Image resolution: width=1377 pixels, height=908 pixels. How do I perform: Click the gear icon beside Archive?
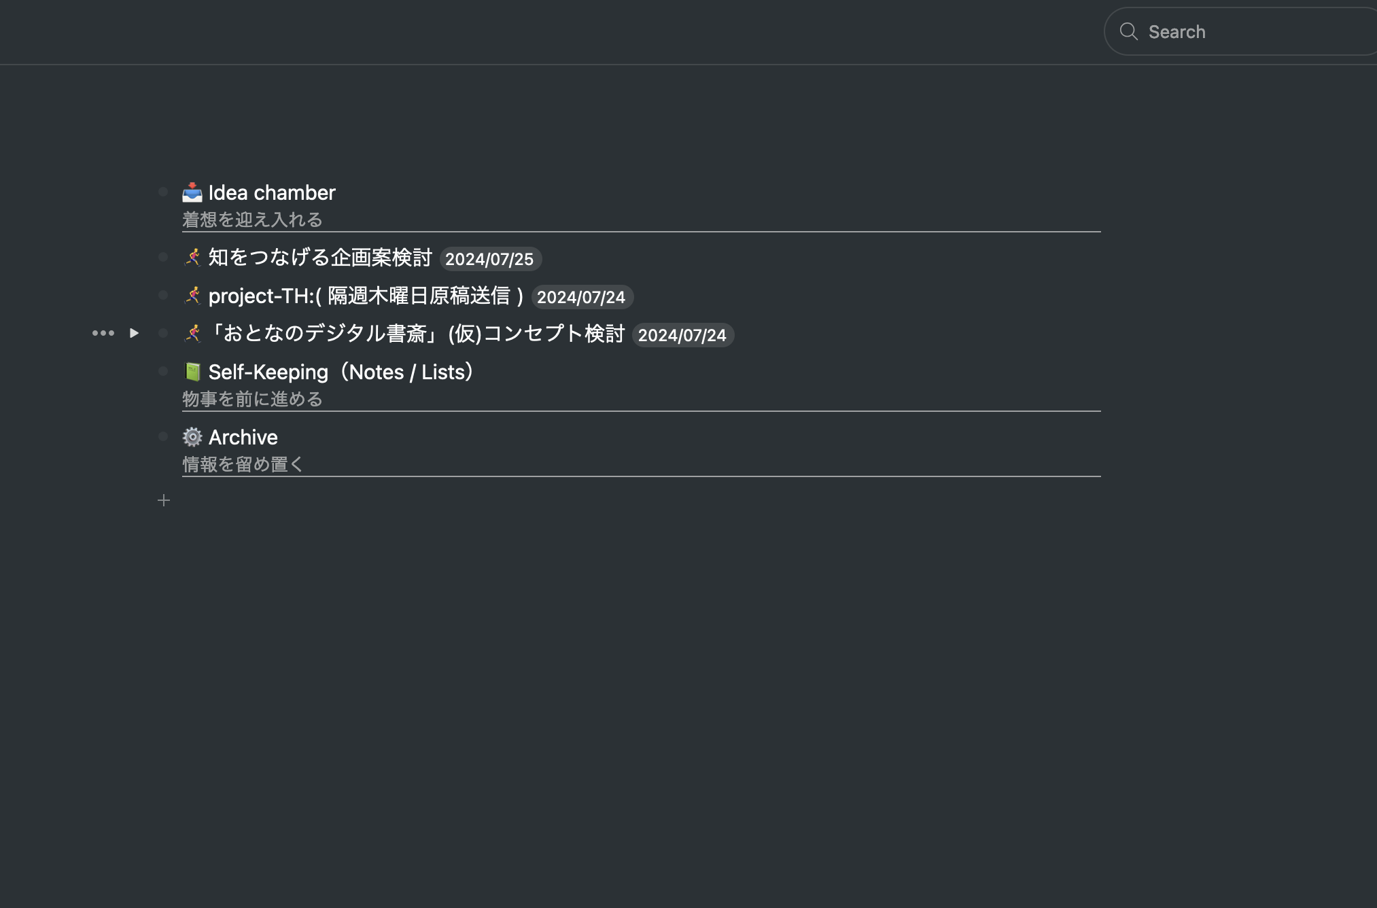[x=192, y=436]
